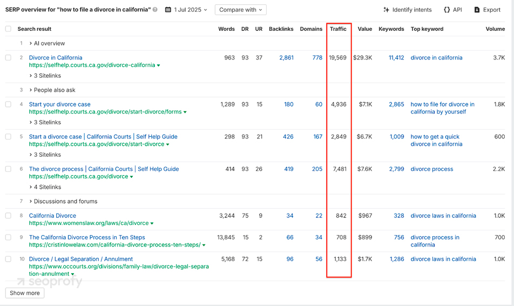Image resolution: width=514 pixels, height=306 pixels.
Task: Click backlinks count 419
Action: (289, 169)
